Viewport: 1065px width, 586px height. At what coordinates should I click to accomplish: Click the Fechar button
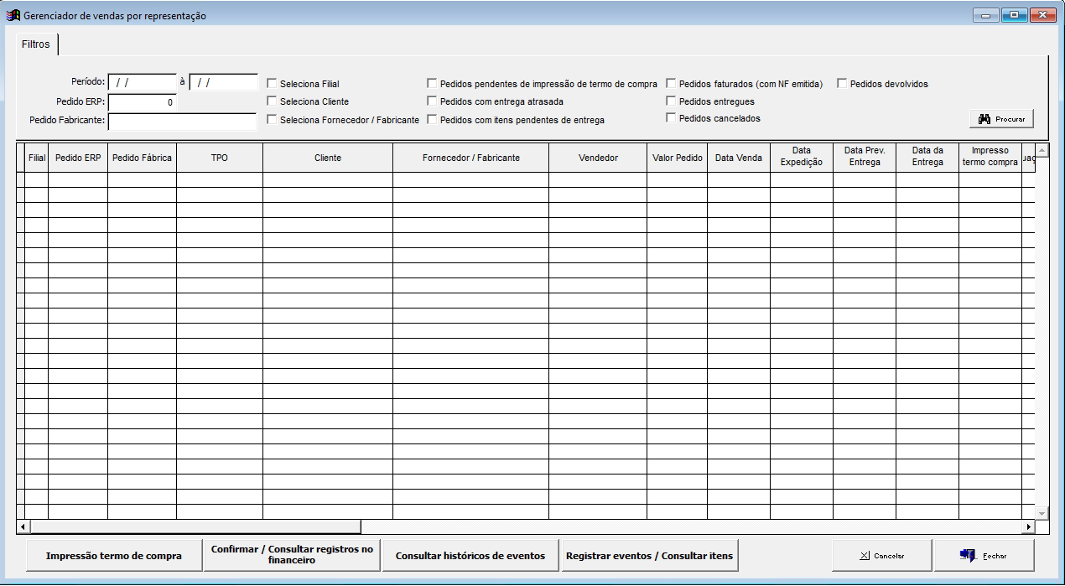point(984,556)
